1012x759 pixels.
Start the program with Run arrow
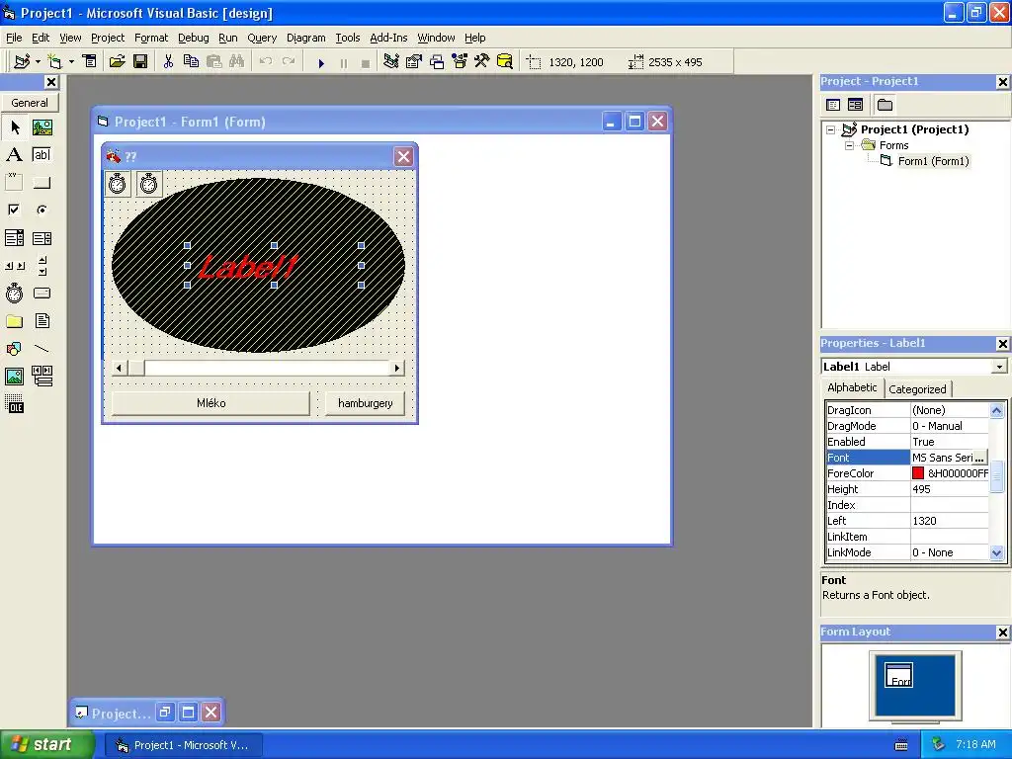tap(321, 62)
